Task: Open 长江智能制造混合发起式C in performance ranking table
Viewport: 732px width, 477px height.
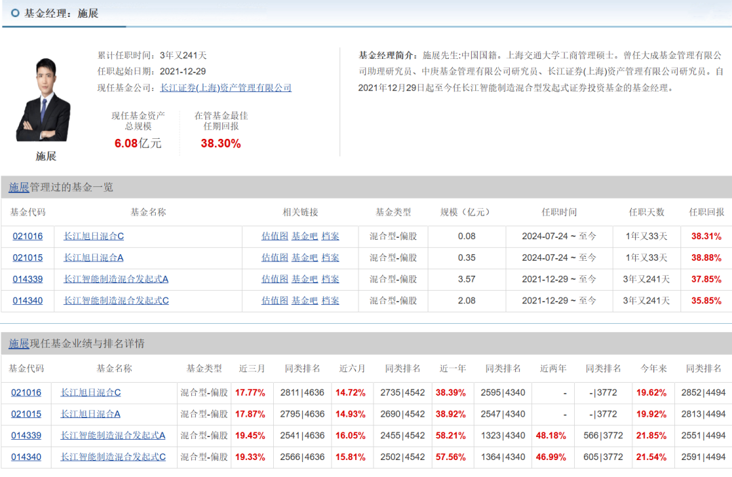Action: (113, 457)
